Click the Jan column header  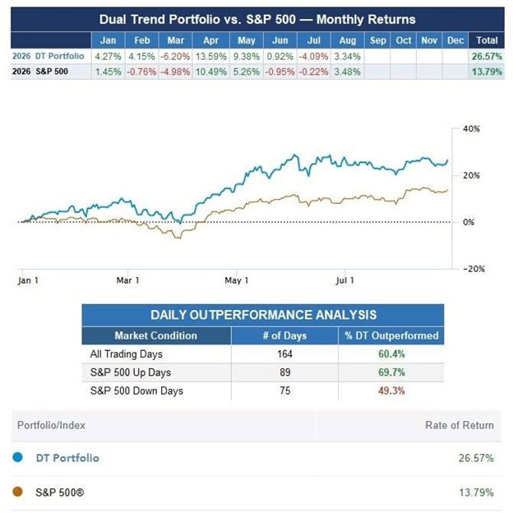tap(108, 40)
